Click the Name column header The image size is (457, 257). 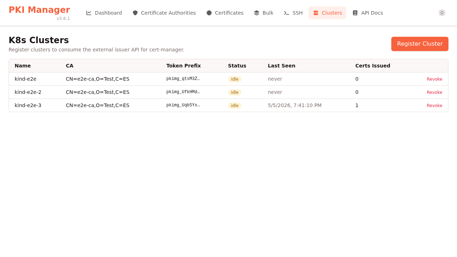tap(22, 66)
